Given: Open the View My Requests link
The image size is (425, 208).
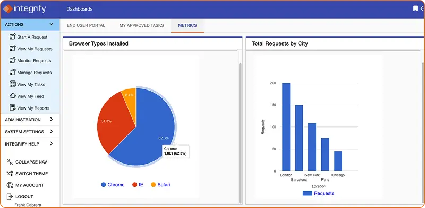Looking at the screenshot, I should click(35, 49).
